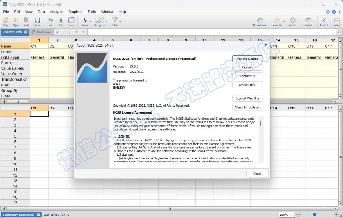Open the File menu
Image resolution: width=343 pixels, height=218 pixels.
tap(6, 12)
